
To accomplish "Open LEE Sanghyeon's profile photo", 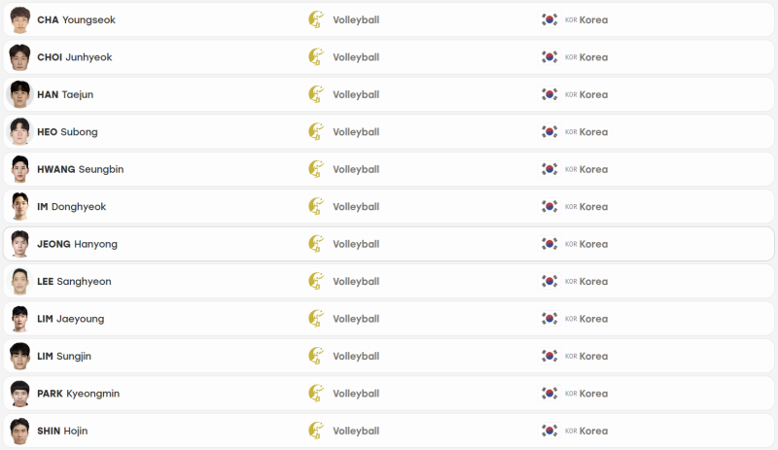I will tap(19, 281).
